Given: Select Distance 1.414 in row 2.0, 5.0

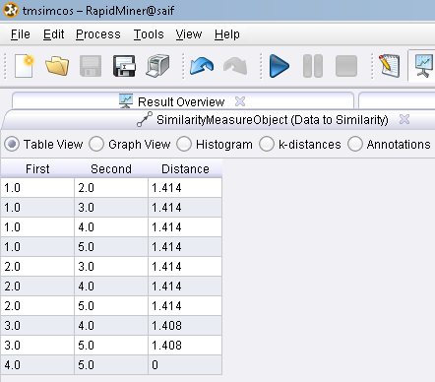Looking at the screenshot, I should point(185,305).
